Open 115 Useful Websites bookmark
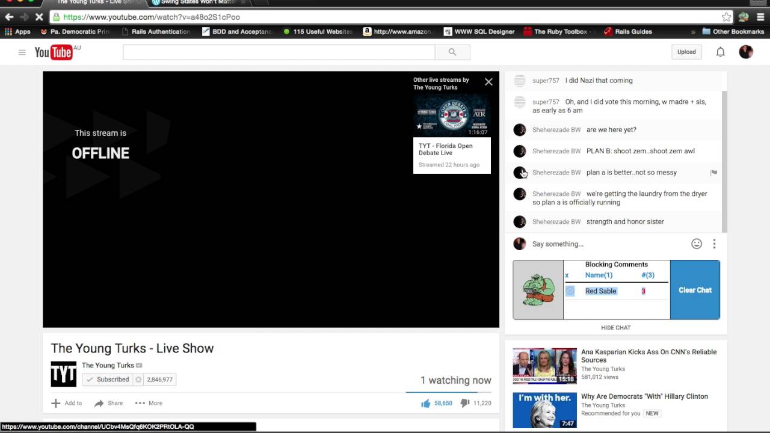Image resolution: width=770 pixels, height=433 pixels. click(318, 31)
